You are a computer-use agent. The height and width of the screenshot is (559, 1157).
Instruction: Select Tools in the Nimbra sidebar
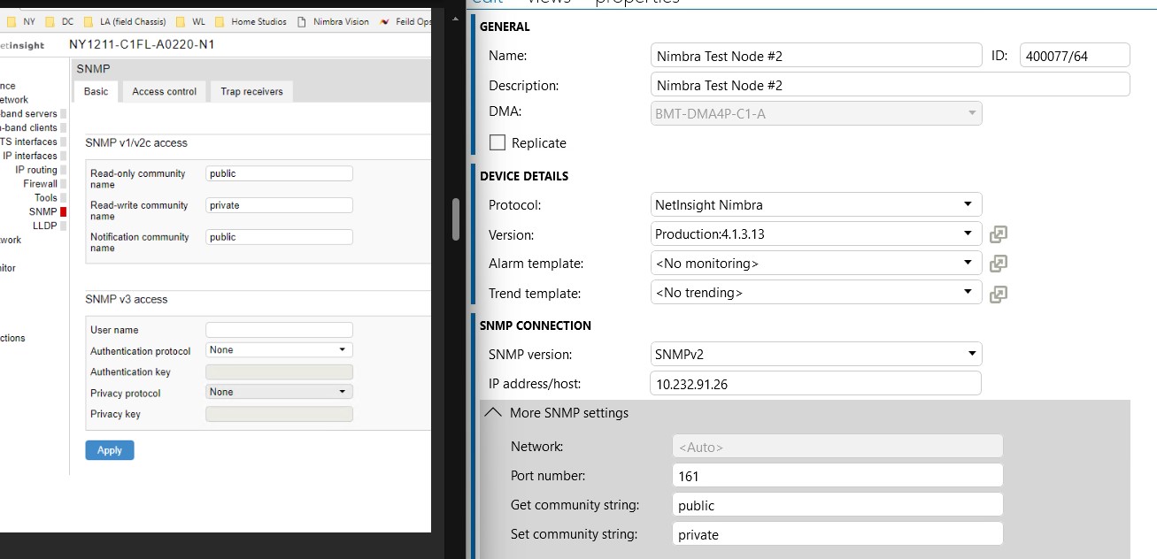point(46,198)
